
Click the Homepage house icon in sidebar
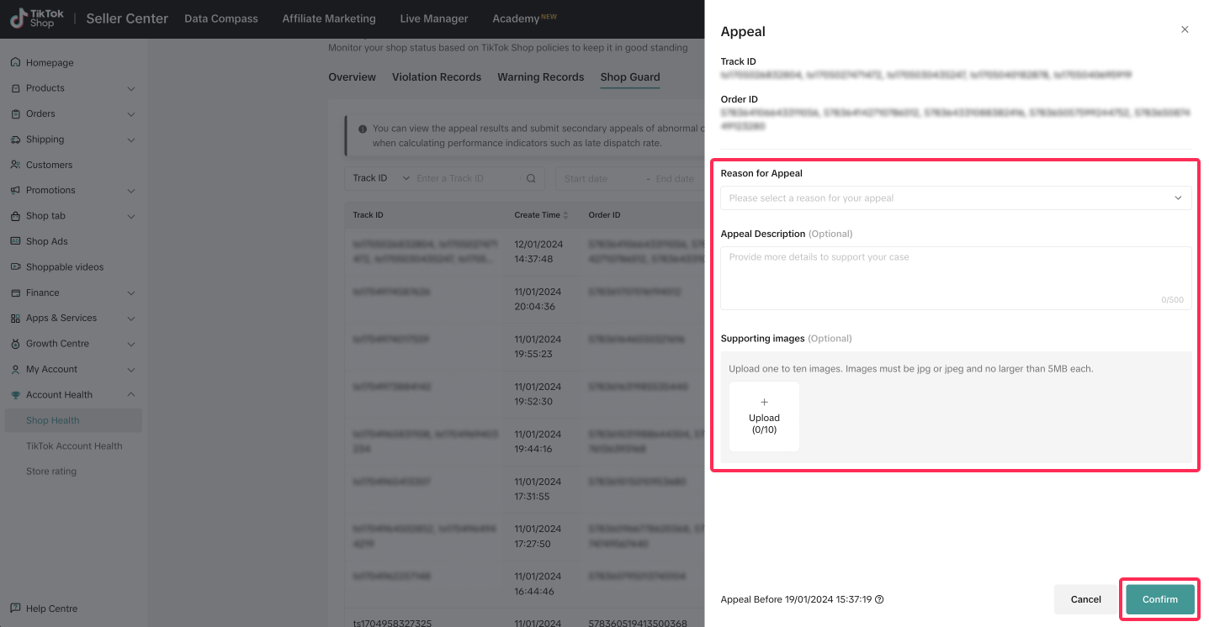point(15,63)
